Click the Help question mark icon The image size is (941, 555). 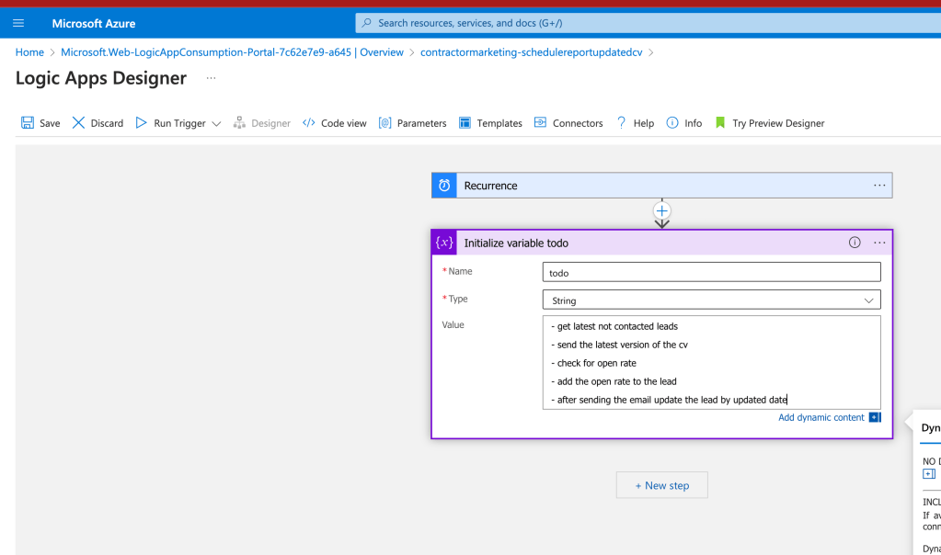[622, 122]
